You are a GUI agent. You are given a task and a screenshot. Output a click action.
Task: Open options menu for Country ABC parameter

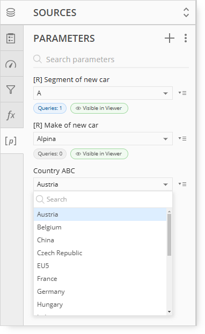click(182, 184)
